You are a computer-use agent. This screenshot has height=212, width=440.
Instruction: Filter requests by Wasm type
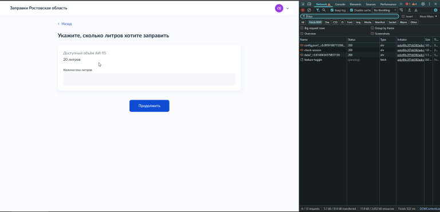click(403, 22)
